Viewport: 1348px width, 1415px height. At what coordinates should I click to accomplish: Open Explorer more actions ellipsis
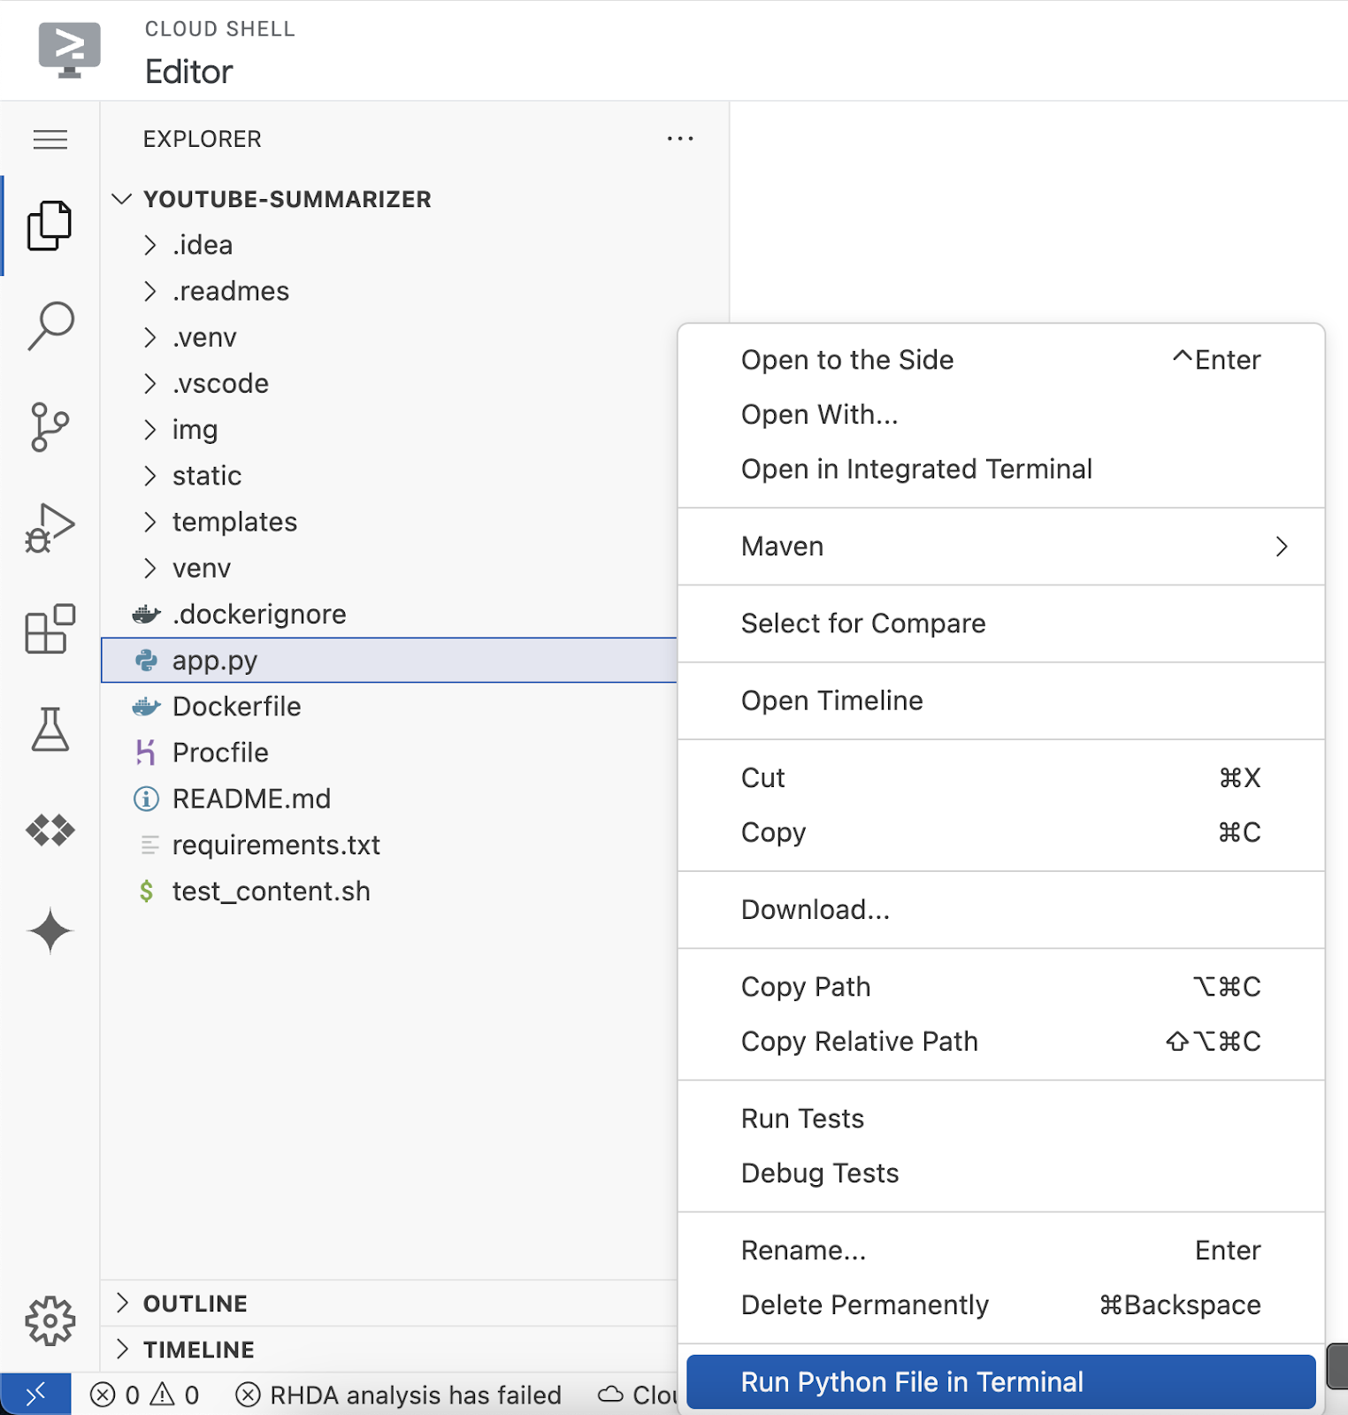680,139
